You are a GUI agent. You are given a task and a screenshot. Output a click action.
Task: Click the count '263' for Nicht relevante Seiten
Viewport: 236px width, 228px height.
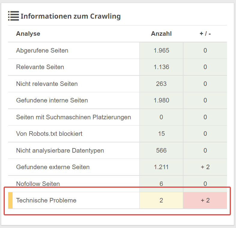click(x=161, y=84)
